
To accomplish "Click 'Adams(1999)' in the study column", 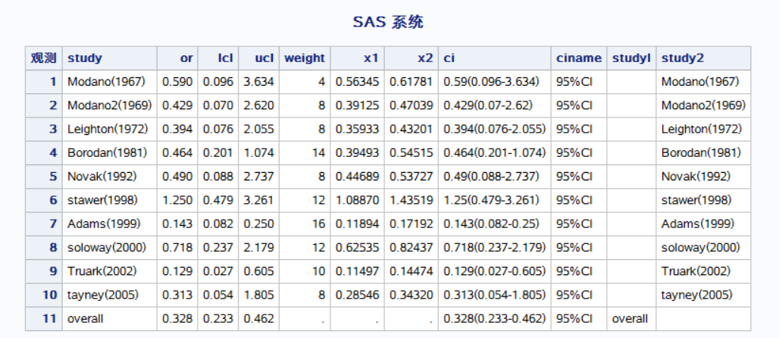I will 104,224.
